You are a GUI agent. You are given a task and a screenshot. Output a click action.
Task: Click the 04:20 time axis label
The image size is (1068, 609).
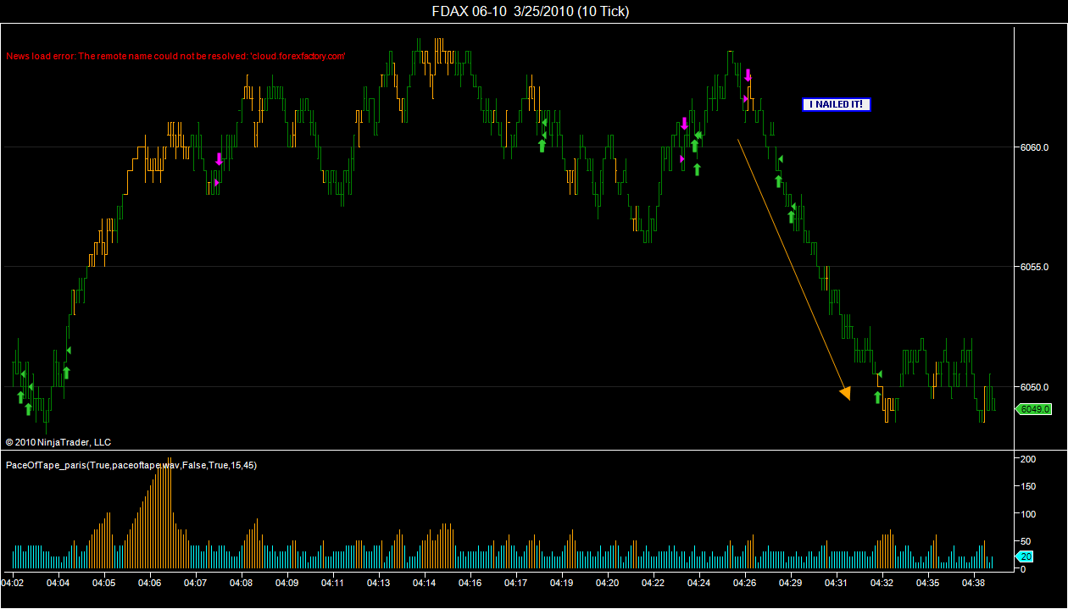(608, 583)
